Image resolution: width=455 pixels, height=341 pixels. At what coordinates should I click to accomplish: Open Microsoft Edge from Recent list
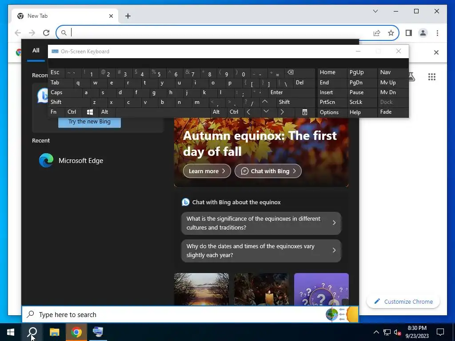71,161
